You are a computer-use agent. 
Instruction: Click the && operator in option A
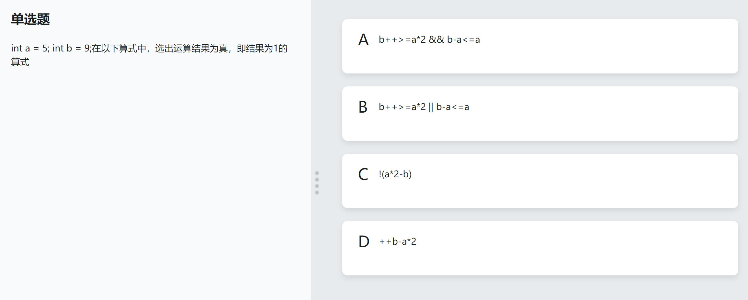click(436, 39)
